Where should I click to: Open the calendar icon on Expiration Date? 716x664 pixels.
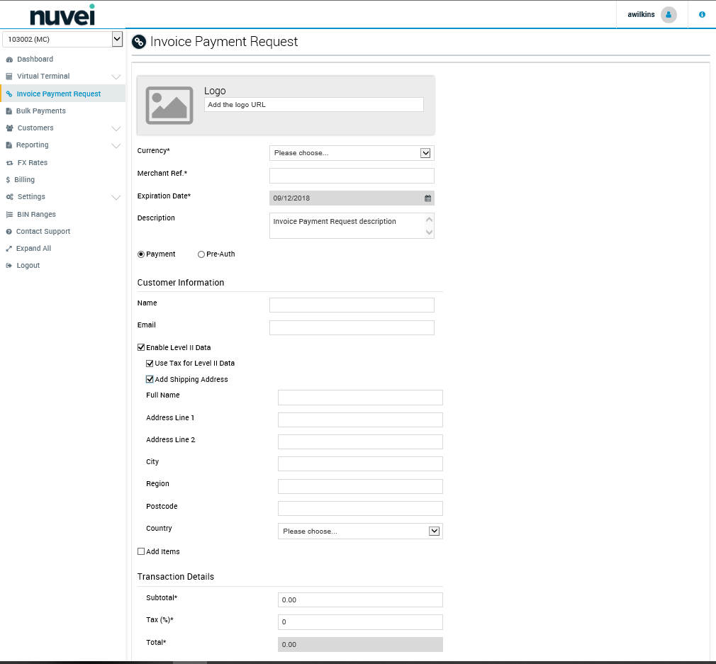(427, 198)
